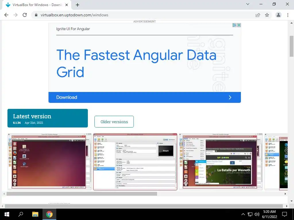Open a new browser tab

click(x=78, y=5)
